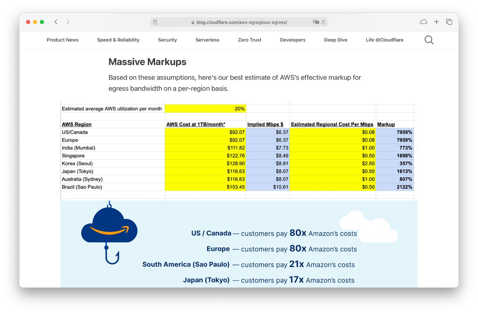
Task: Click the Europe row label in table
Action: 70,140
